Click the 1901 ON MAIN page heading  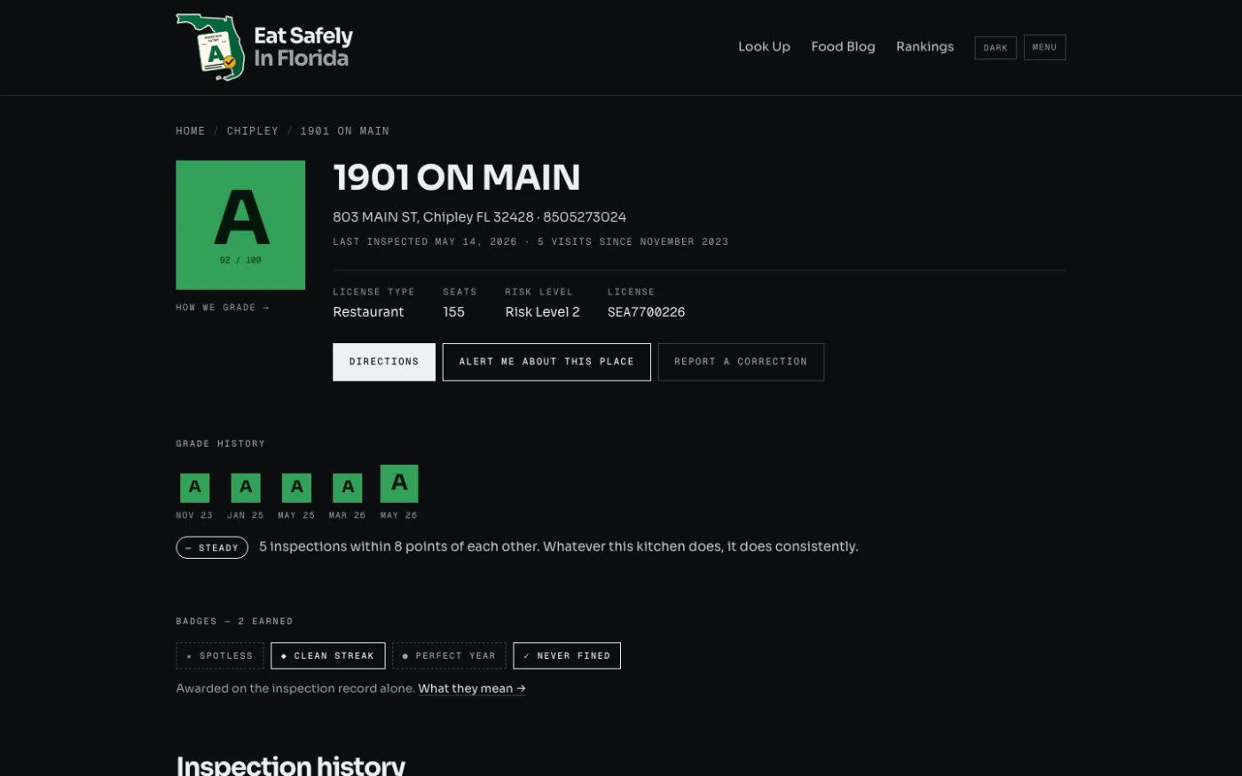[x=457, y=178]
